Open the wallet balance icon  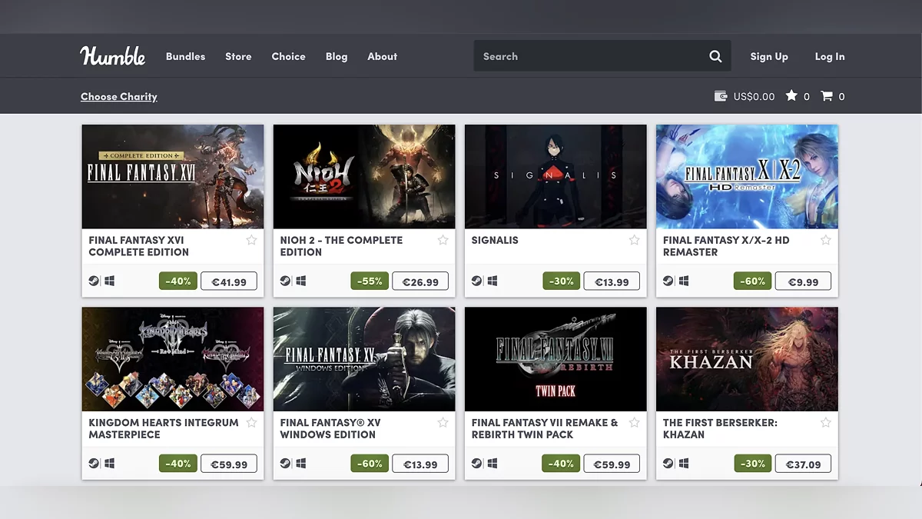[721, 96]
